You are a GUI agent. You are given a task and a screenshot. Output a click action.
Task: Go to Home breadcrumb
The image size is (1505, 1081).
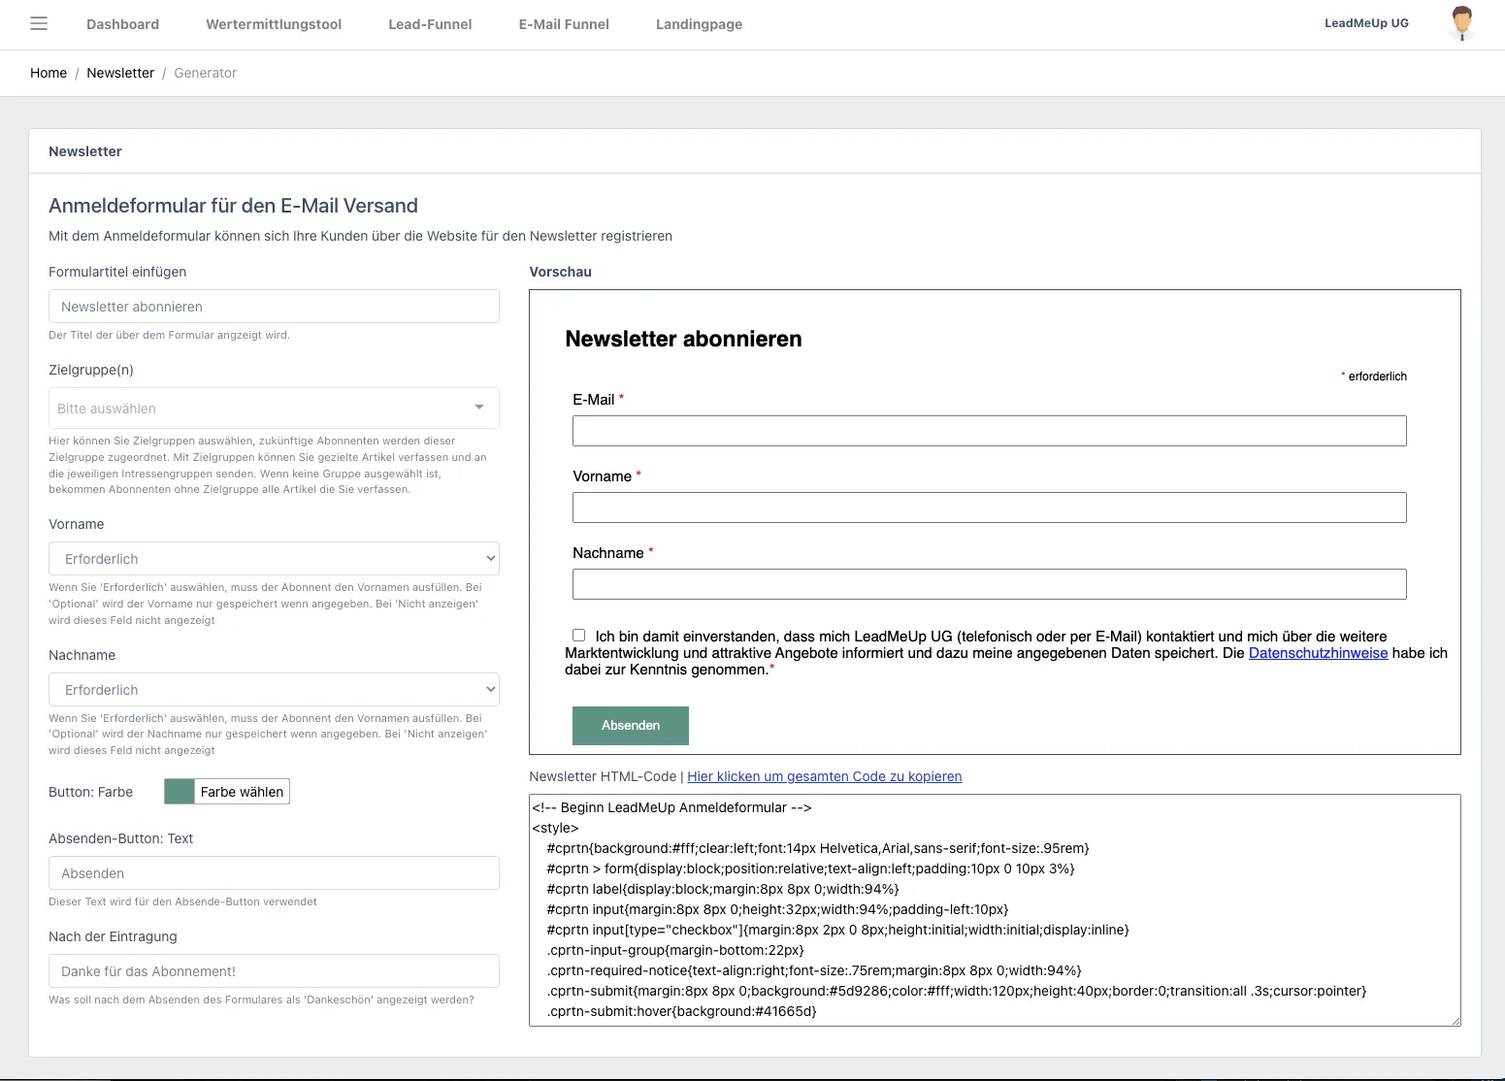point(49,73)
